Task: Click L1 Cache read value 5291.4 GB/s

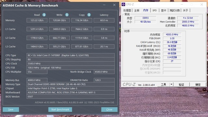Action: (x=37, y=29)
